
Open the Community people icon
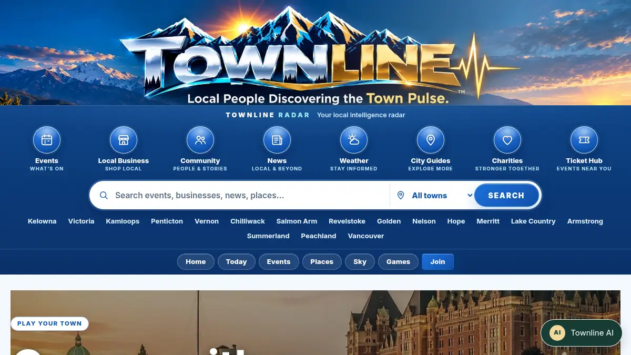[x=200, y=140]
